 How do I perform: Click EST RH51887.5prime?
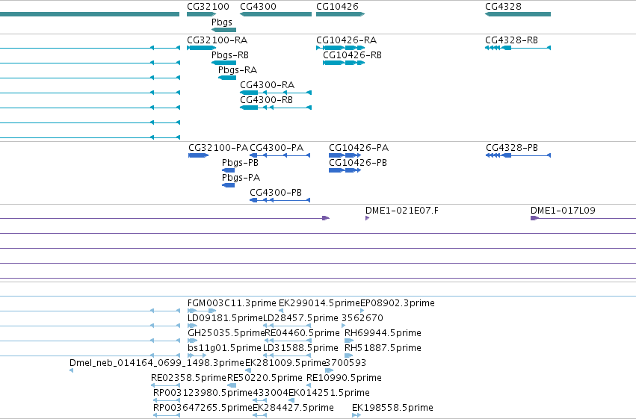(x=383, y=348)
